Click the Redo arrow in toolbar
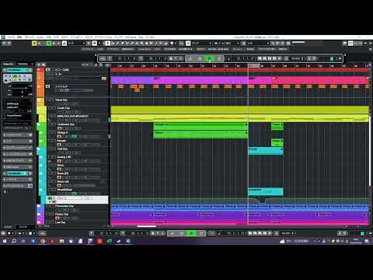The height and width of the screenshot is (280, 373). coord(9,44)
